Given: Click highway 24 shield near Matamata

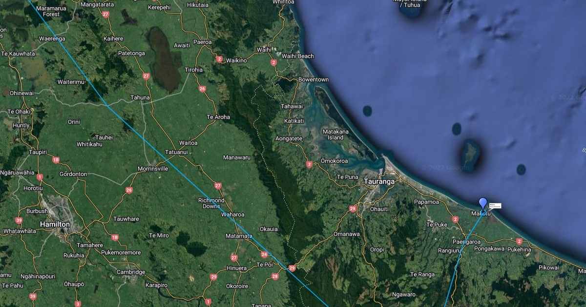Looking at the screenshot, I should 264,254.
